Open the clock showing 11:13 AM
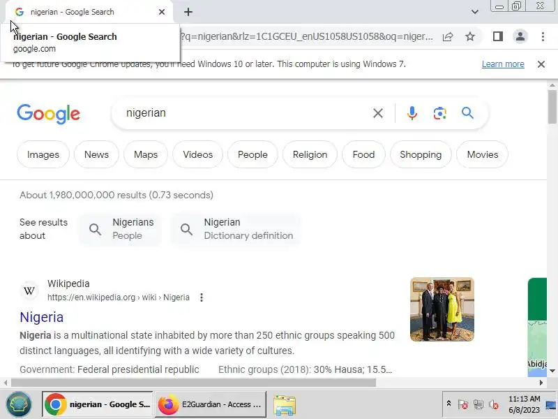 [525, 404]
